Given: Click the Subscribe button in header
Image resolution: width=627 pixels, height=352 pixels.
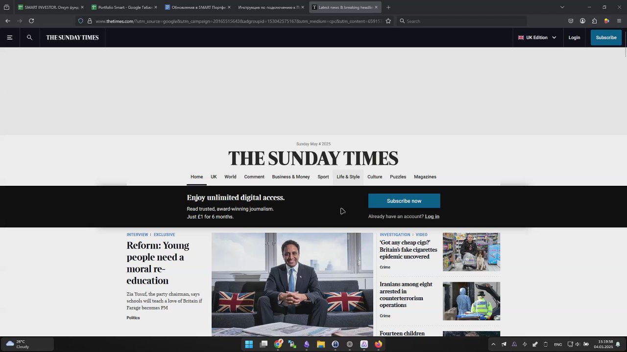Looking at the screenshot, I should [x=606, y=38].
